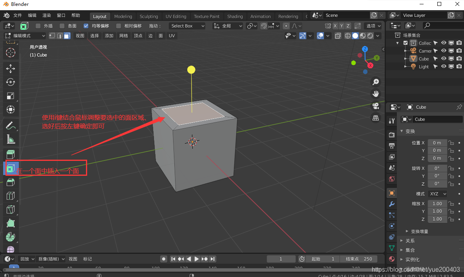Screen dimensions: 464x277
Task: Open the 网格 mesh menu
Action: 123,36
